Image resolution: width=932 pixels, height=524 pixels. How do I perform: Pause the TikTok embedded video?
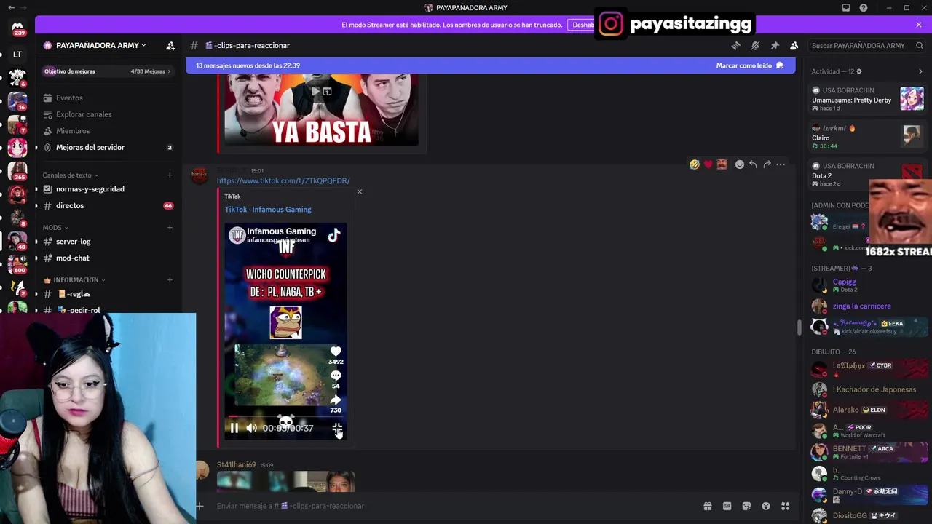click(x=234, y=429)
